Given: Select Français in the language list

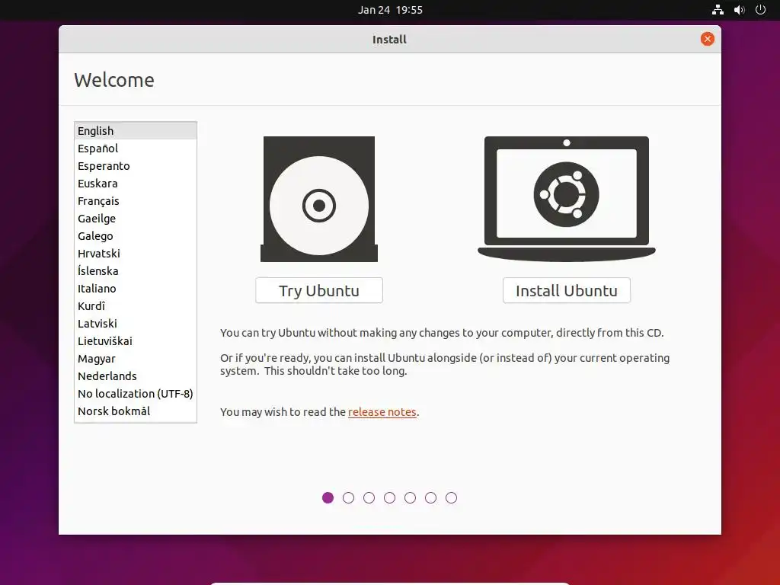Looking at the screenshot, I should 136,201.
